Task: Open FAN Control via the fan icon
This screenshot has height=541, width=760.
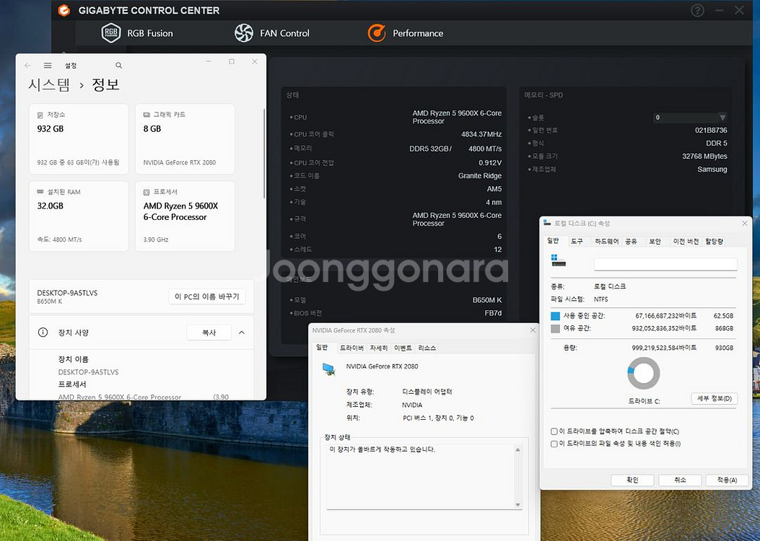Action: point(244,33)
